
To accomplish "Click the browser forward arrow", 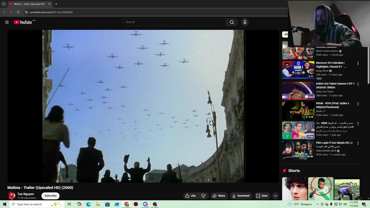I will tap(11, 12).
